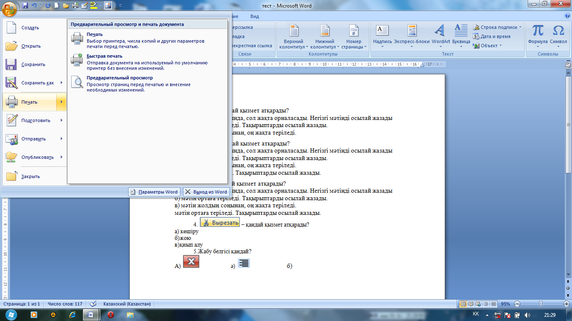This screenshot has width=572, height=321.
Task: Click the align-right picture in question 5
Action: [x=244, y=263]
